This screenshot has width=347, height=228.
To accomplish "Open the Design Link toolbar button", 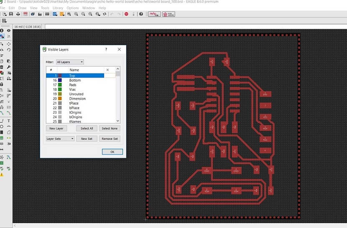I will [x=154, y=14].
